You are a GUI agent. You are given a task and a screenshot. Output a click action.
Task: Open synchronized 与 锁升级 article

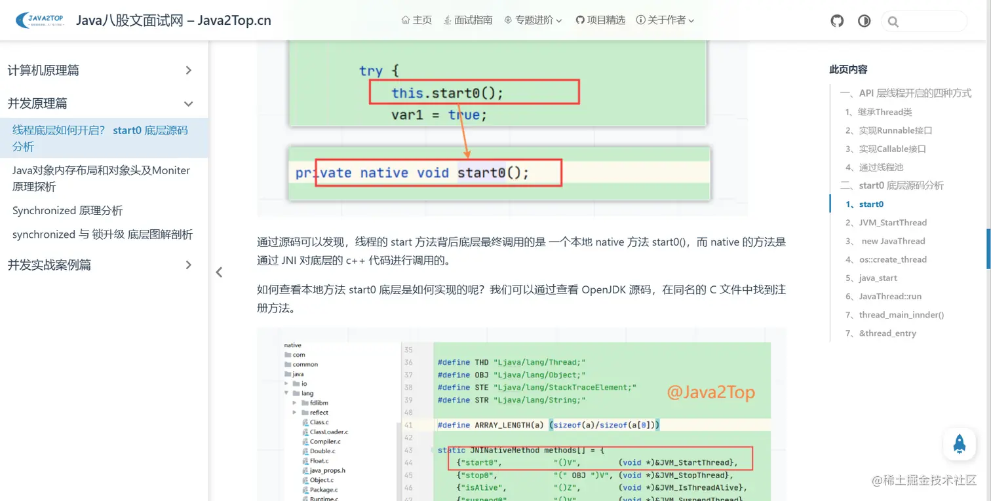(103, 234)
